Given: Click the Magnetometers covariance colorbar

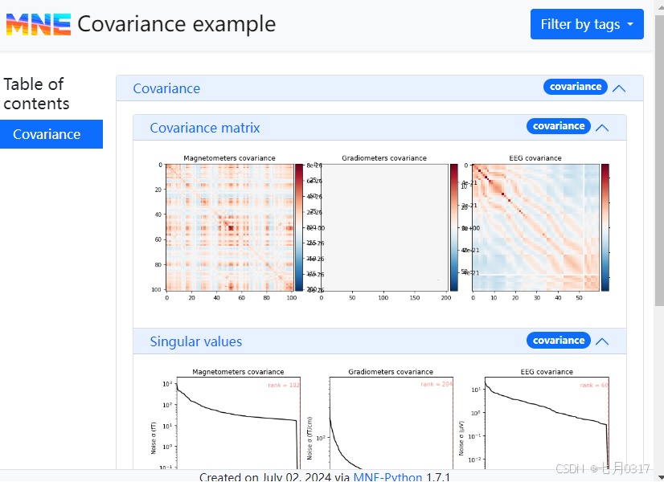Looking at the screenshot, I should tap(299, 227).
